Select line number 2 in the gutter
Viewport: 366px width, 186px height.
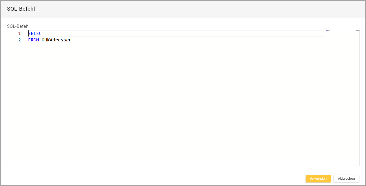pos(19,40)
